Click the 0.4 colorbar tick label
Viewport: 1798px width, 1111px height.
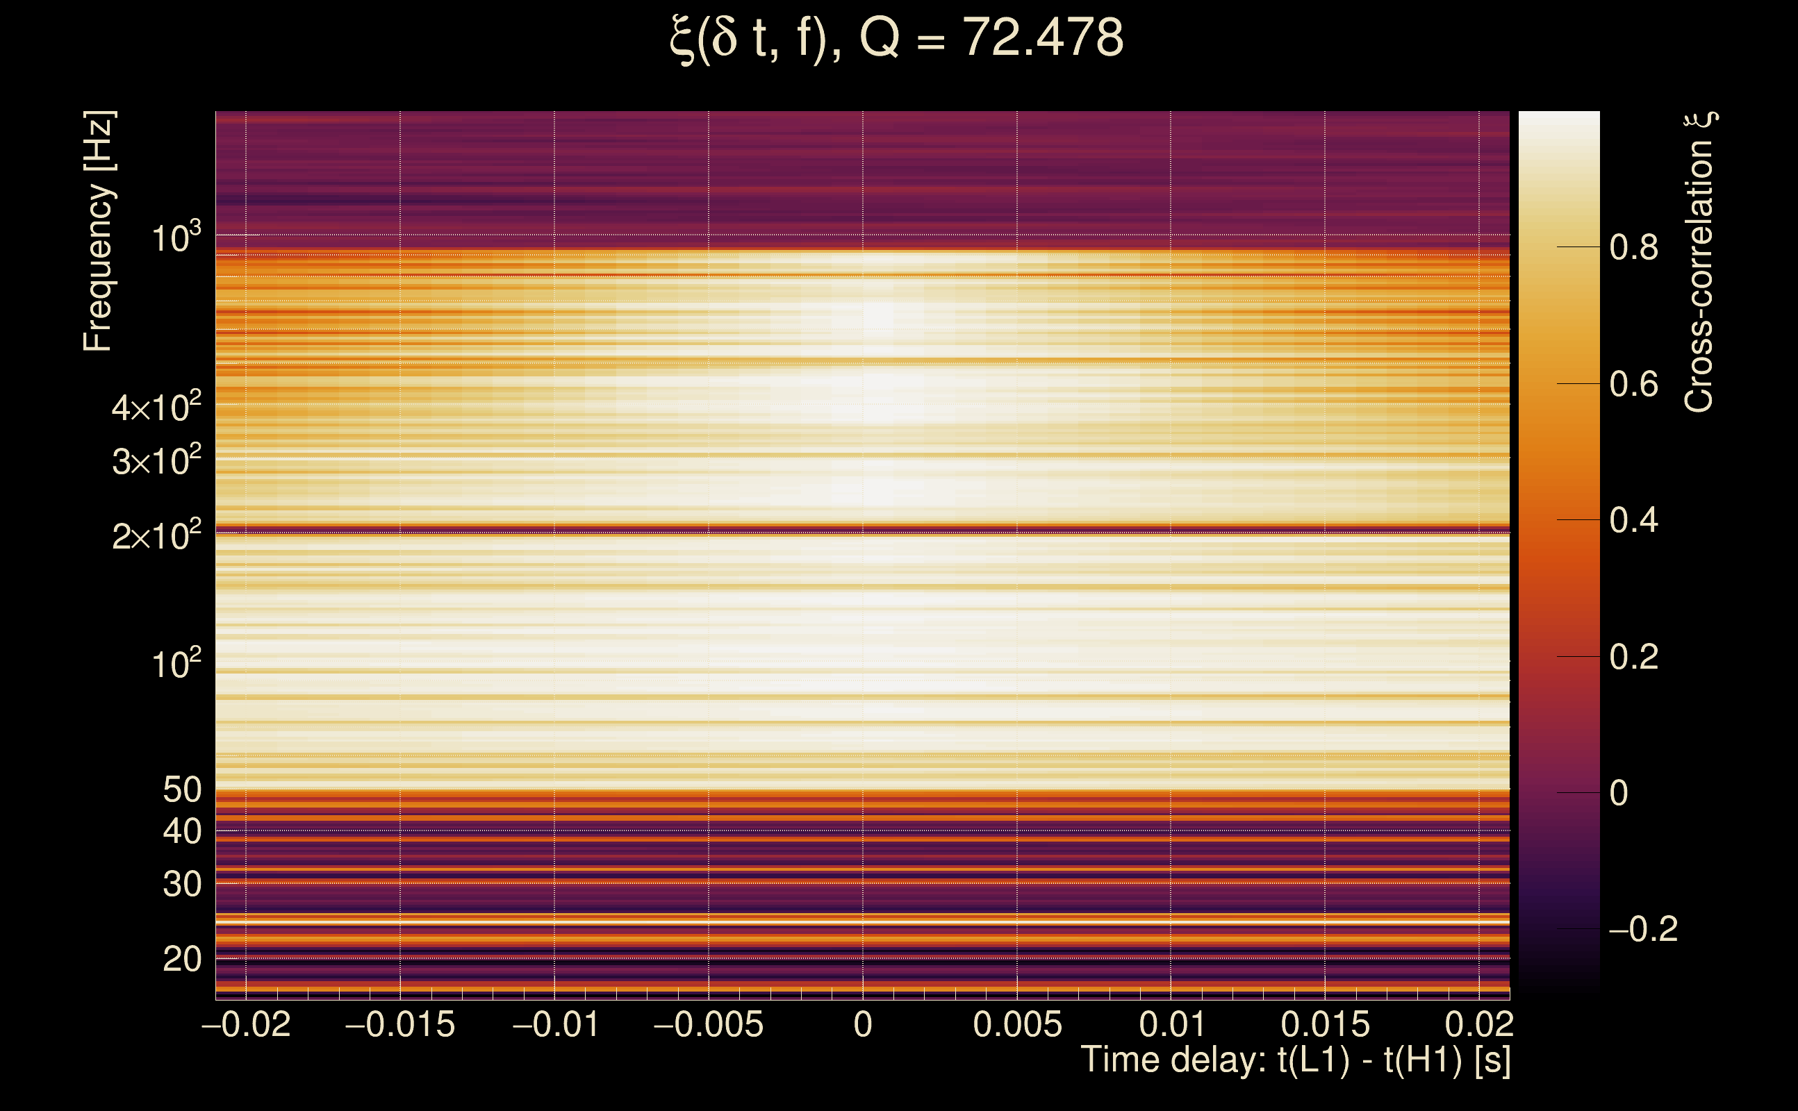click(1633, 520)
